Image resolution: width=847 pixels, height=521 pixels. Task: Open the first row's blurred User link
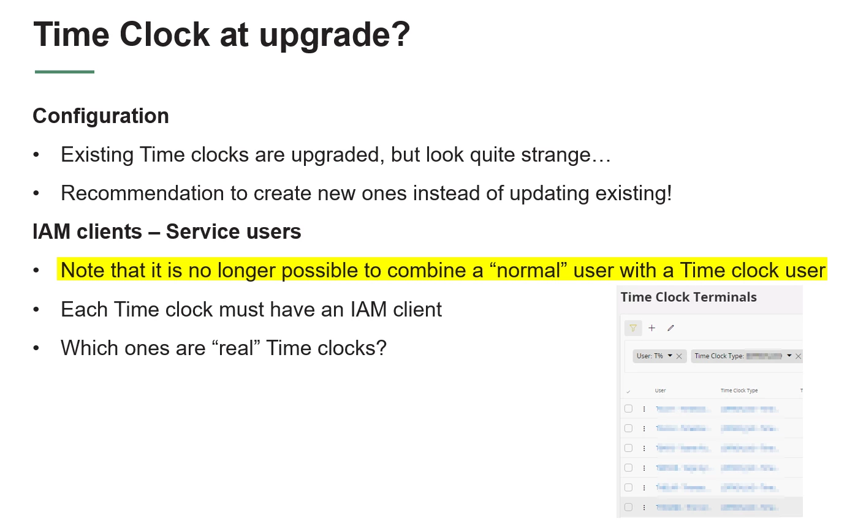click(x=683, y=409)
